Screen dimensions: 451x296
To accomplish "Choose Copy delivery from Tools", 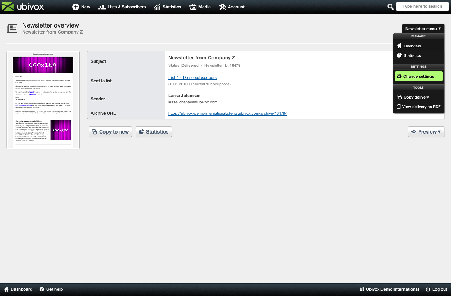I will coord(419,97).
